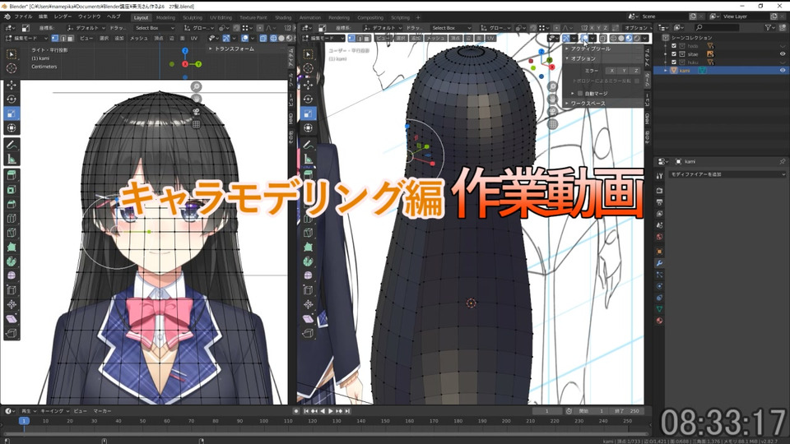
Task: Enable face select mode in left viewport header
Action: click(70, 39)
